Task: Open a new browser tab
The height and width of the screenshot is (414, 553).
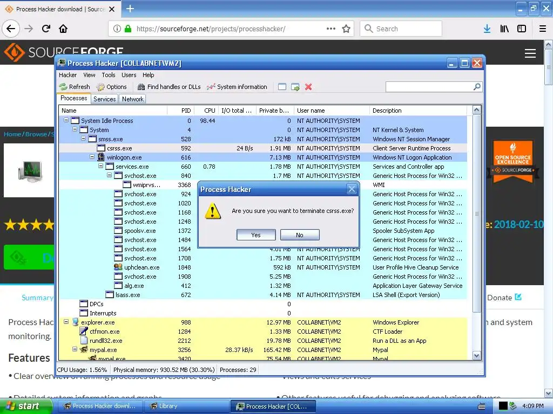Action: (130, 9)
